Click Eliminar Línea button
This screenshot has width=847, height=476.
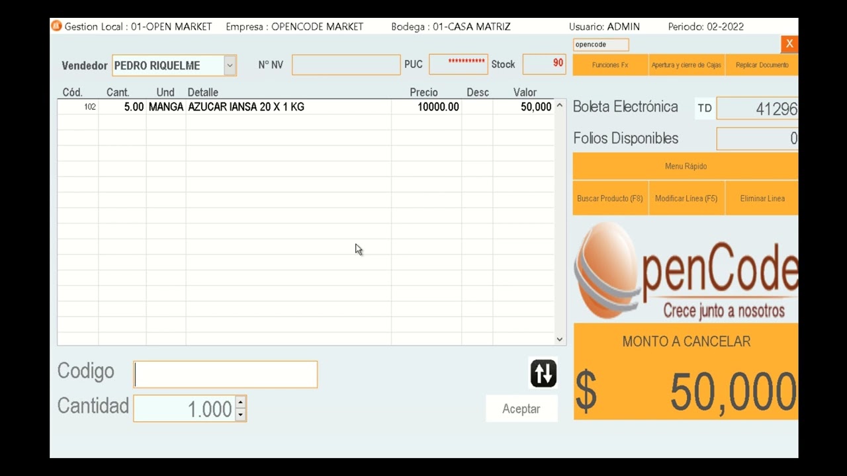[x=762, y=198]
